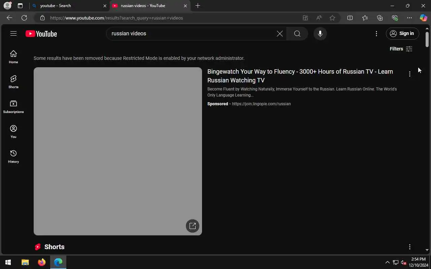Open Copilot in the Edge toolbar

423,18
